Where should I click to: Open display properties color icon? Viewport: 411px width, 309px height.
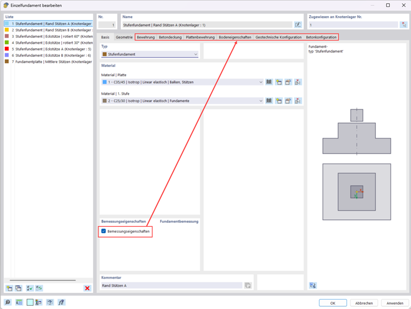pos(38,302)
